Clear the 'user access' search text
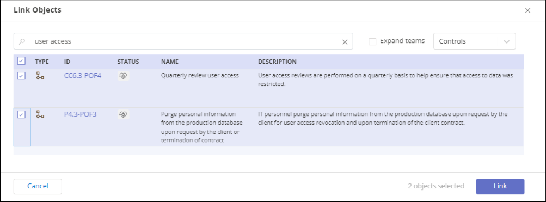The height and width of the screenshot is (202, 546). point(345,42)
